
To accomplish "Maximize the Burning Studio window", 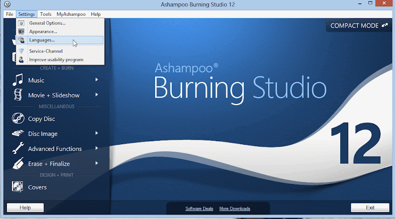I will [370, 3].
